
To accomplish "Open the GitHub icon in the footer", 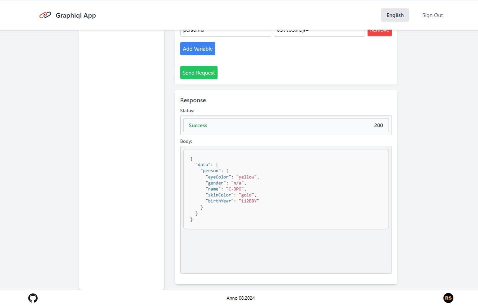I will click(33, 298).
